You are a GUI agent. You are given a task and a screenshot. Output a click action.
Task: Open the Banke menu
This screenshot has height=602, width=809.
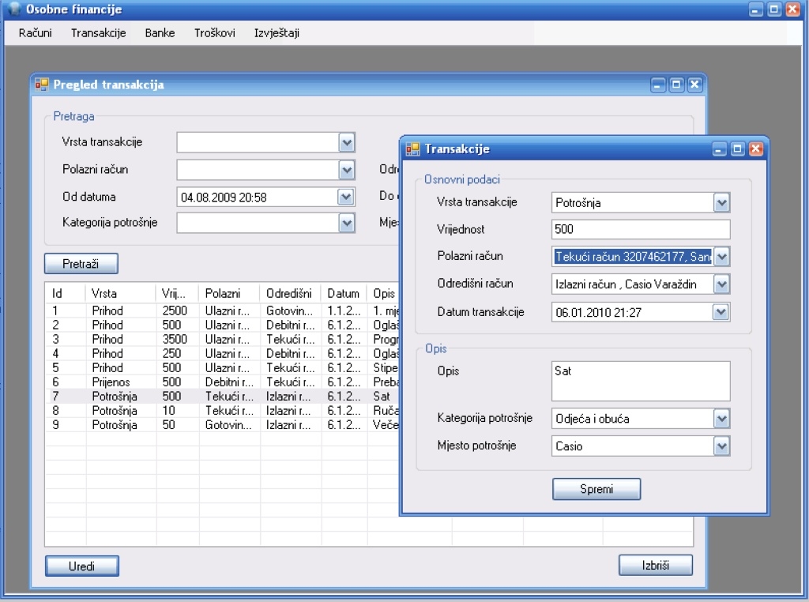160,33
